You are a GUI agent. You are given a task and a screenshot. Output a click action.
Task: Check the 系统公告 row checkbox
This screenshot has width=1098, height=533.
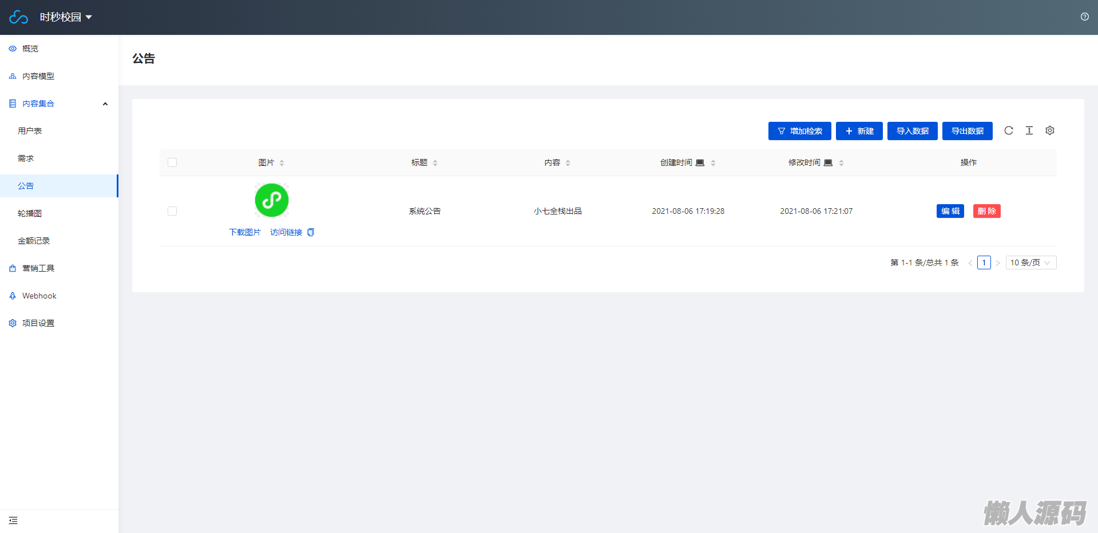(172, 211)
